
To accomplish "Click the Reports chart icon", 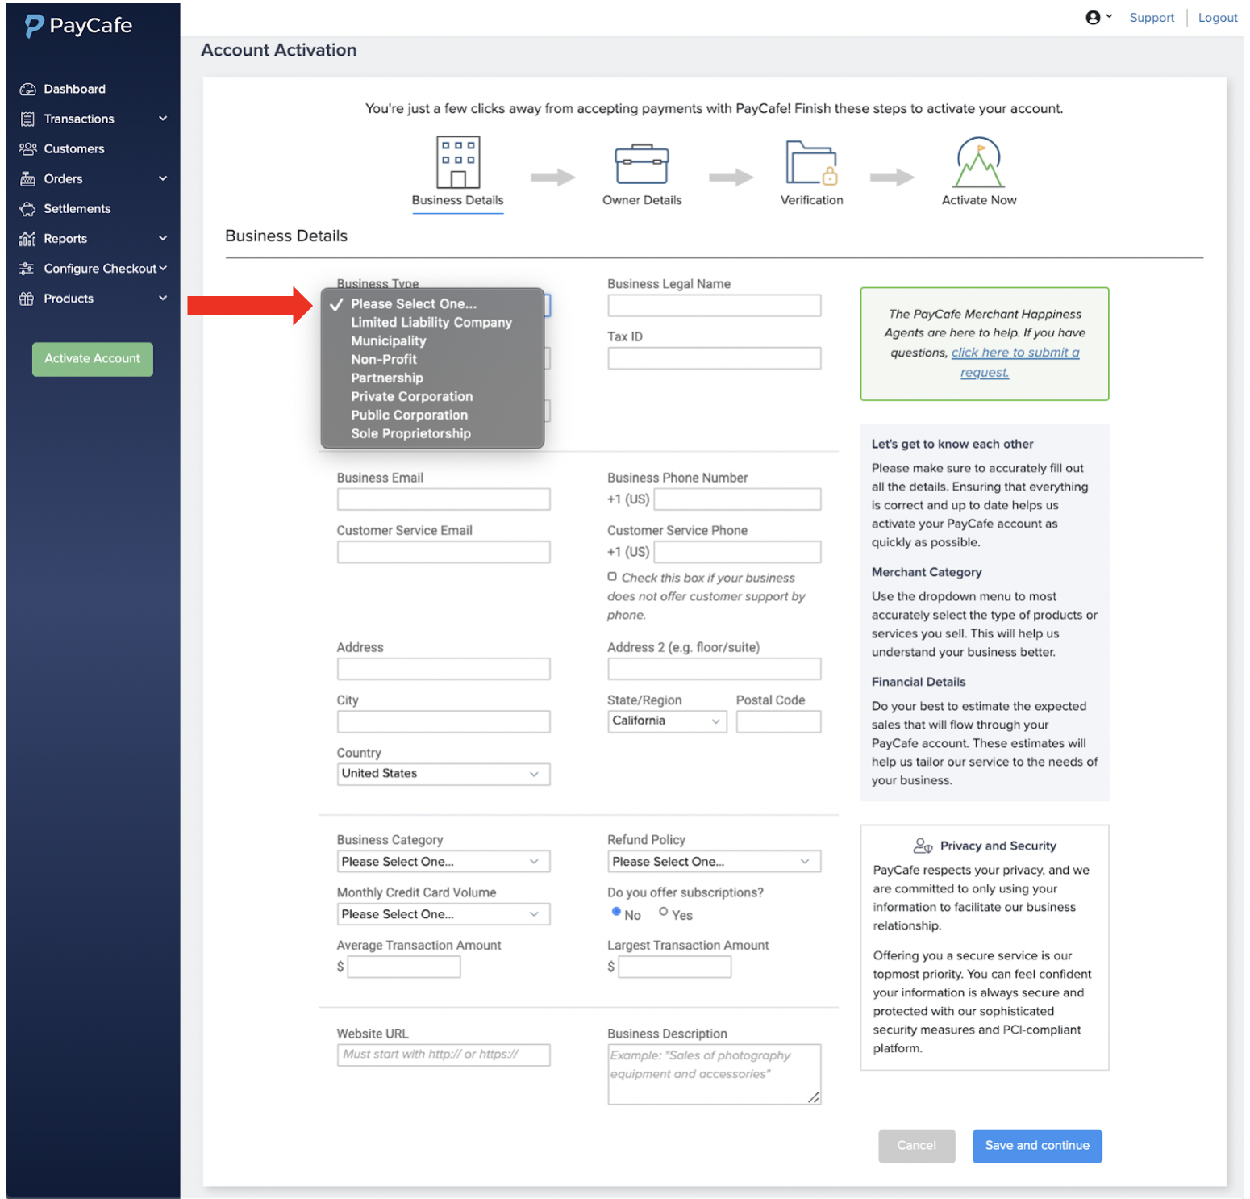I will pyautogui.click(x=27, y=239).
